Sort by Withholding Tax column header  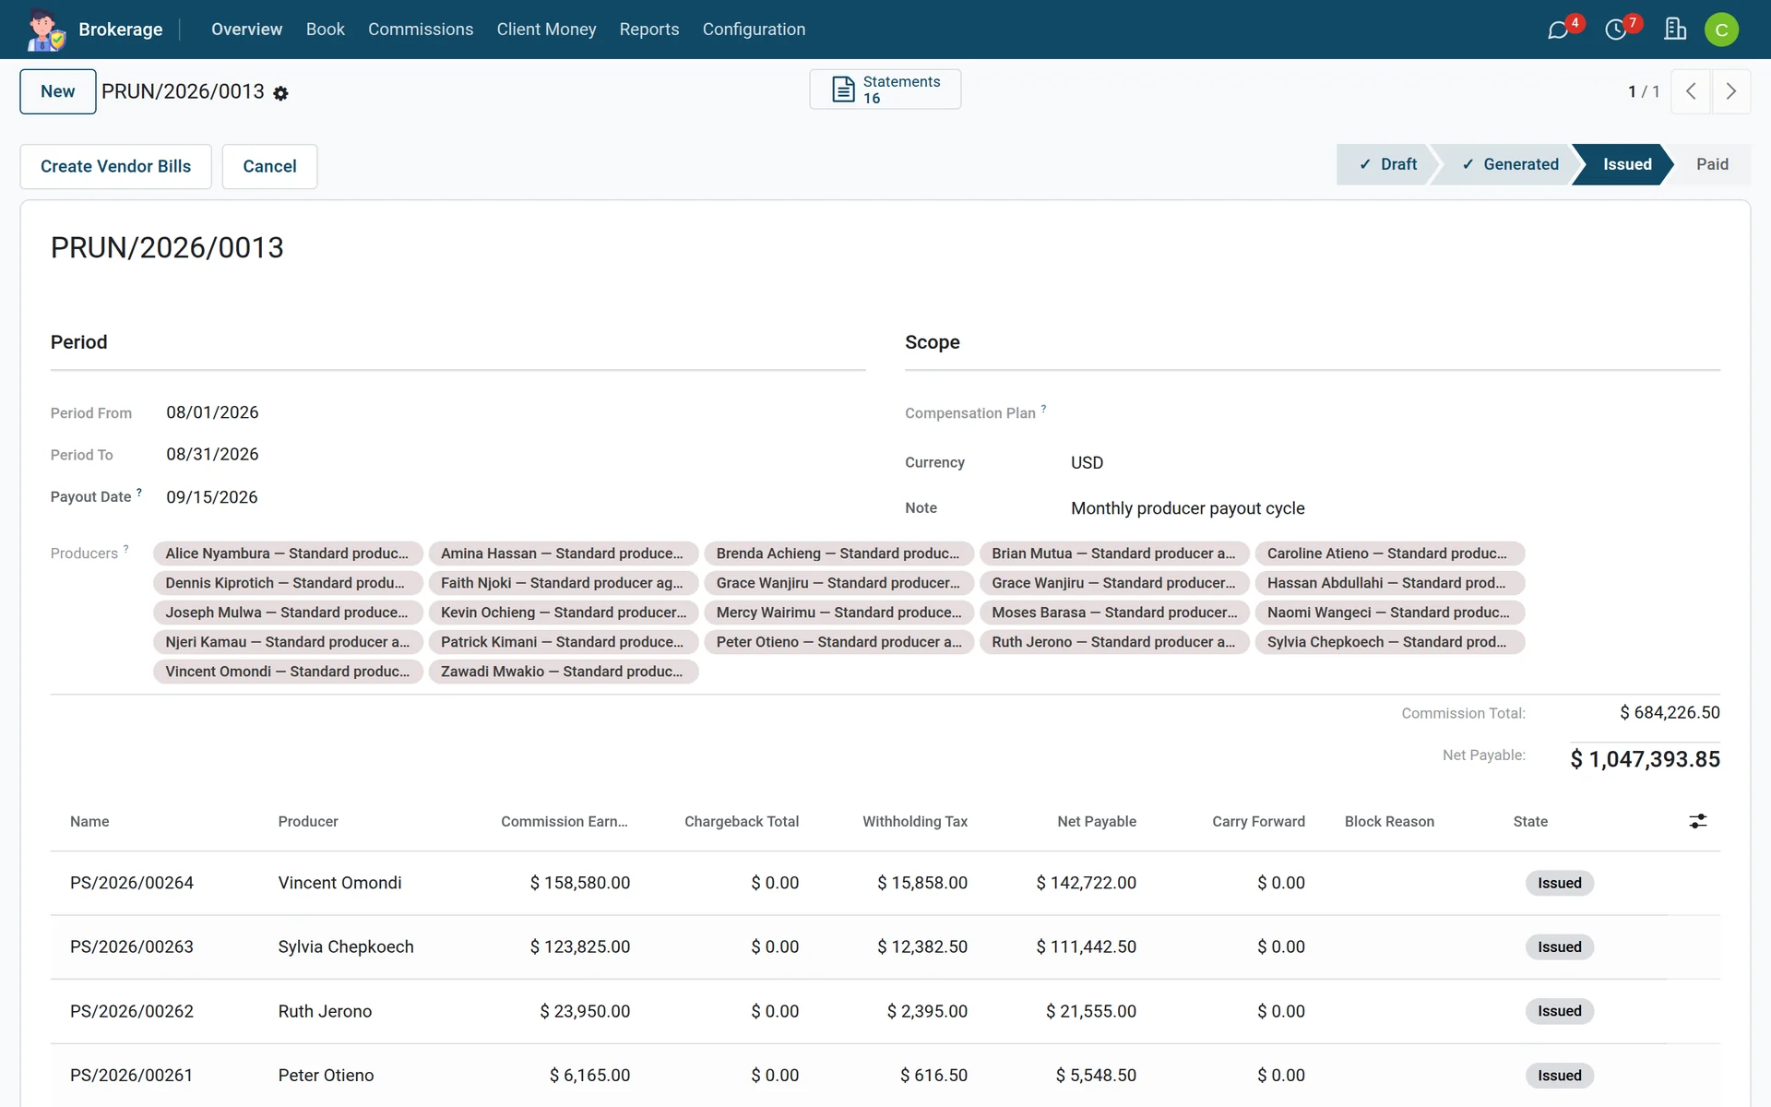click(915, 821)
